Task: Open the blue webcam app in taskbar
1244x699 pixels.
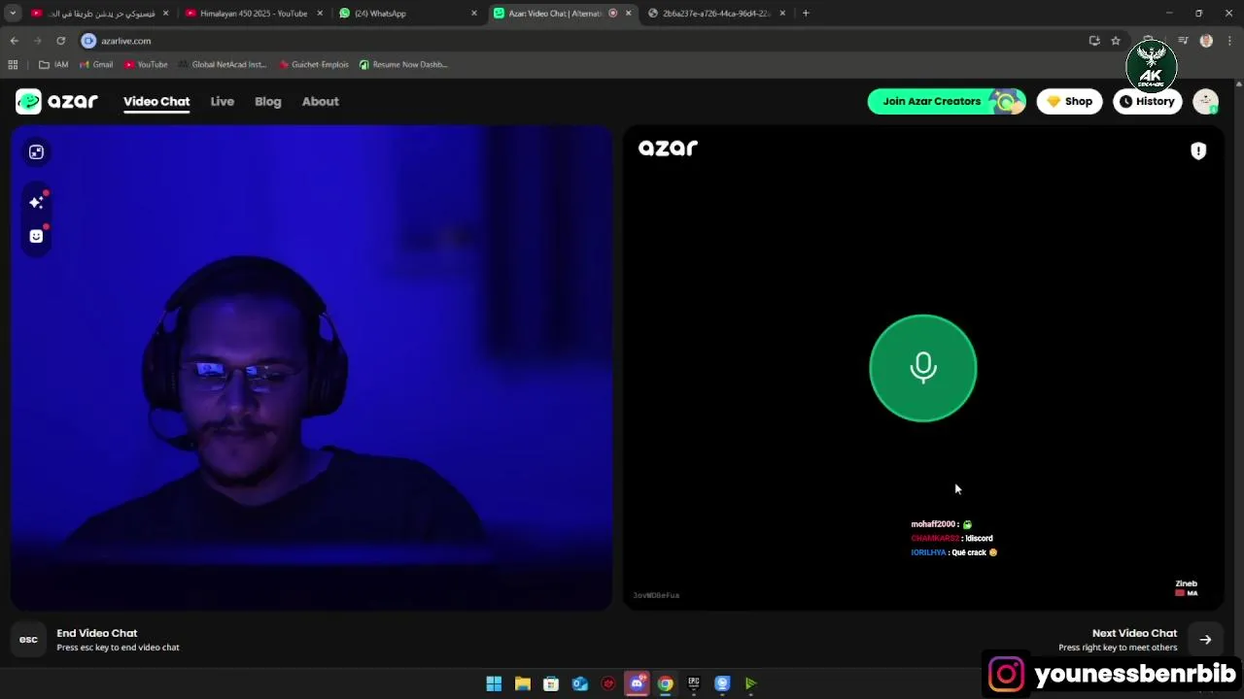Action: tap(722, 683)
